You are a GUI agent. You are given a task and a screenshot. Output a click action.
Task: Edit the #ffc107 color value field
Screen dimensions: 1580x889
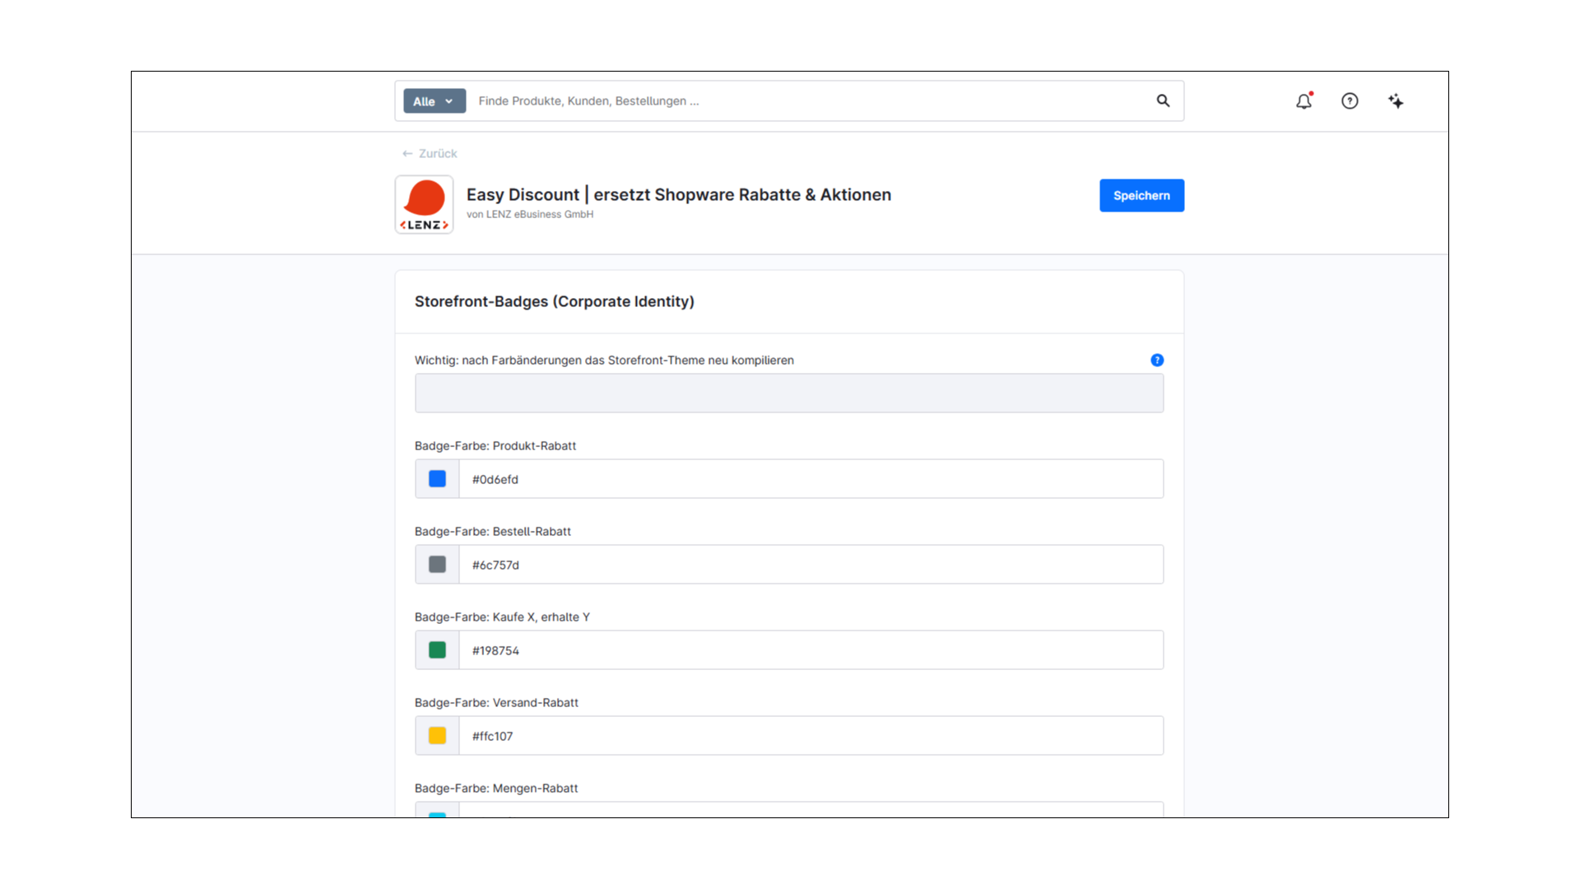811,736
